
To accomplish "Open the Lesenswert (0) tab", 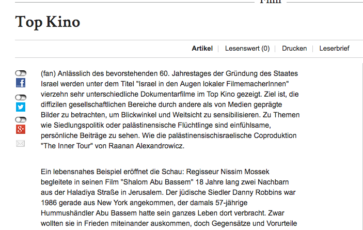I will tap(247, 49).
